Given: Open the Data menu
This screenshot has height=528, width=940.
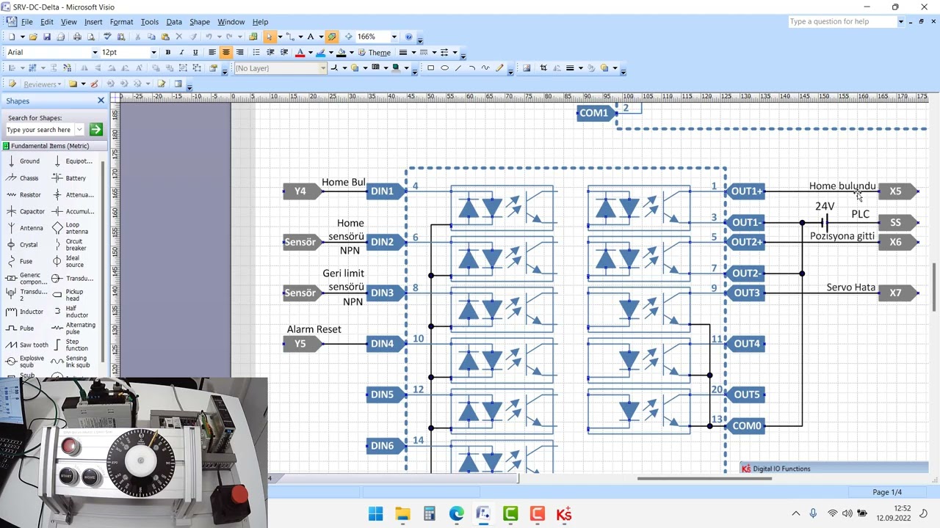Looking at the screenshot, I should [x=174, y=22].
